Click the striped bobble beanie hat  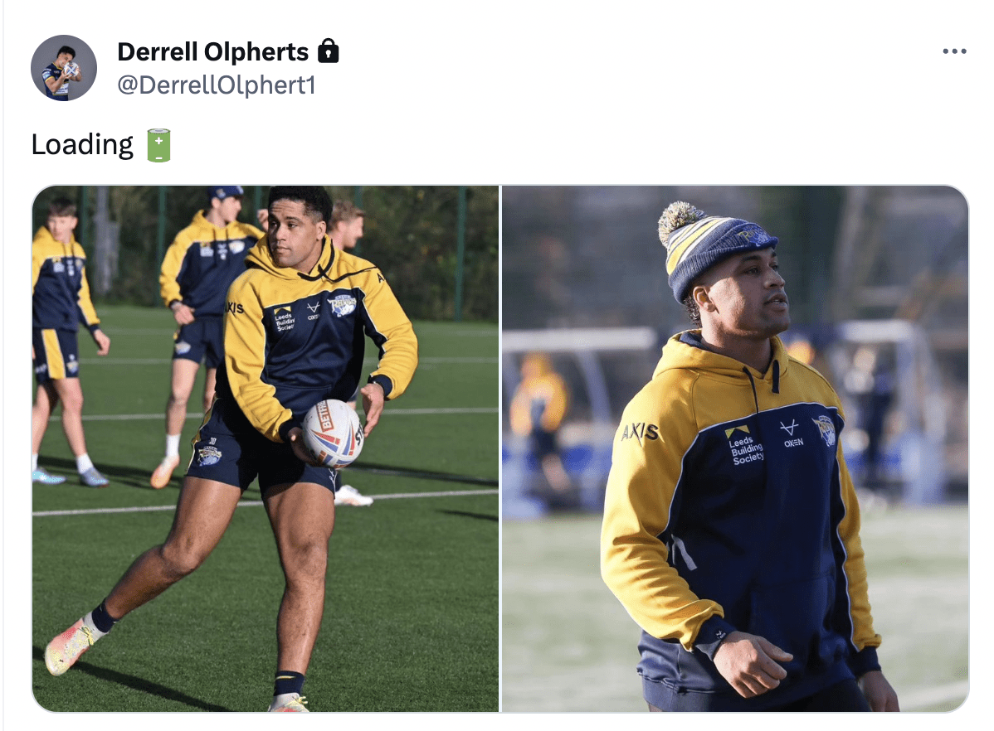click(712, 248)
